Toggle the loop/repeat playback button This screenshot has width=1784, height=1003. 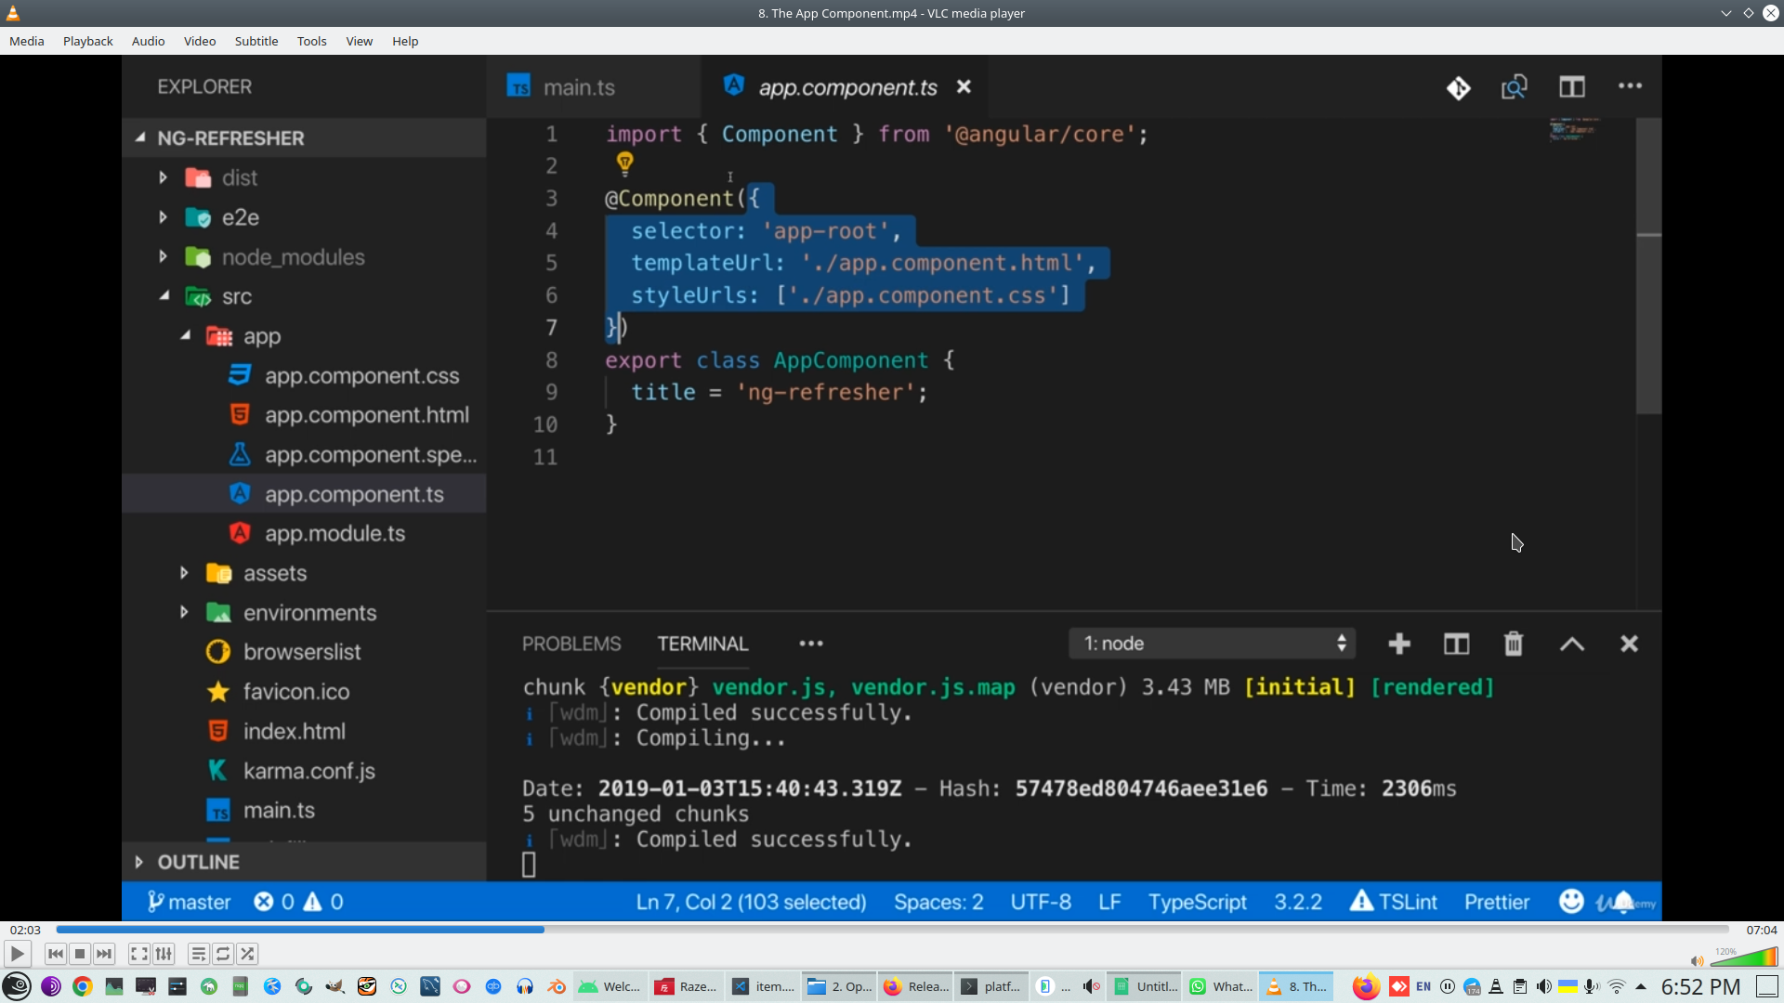[x=223, y=954]
